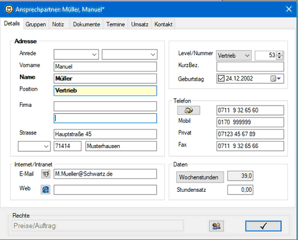Viewport: 298px width, 240px height.
Task: Click the telephone dial icon button
Action: pos(189,110)
